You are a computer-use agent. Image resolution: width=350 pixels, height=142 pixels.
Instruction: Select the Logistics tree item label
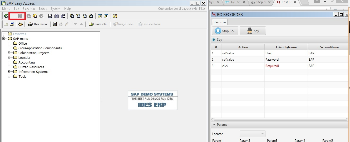24,57
